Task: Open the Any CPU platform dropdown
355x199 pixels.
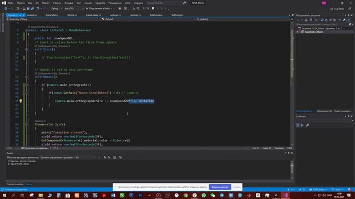Action: [74, 9]
